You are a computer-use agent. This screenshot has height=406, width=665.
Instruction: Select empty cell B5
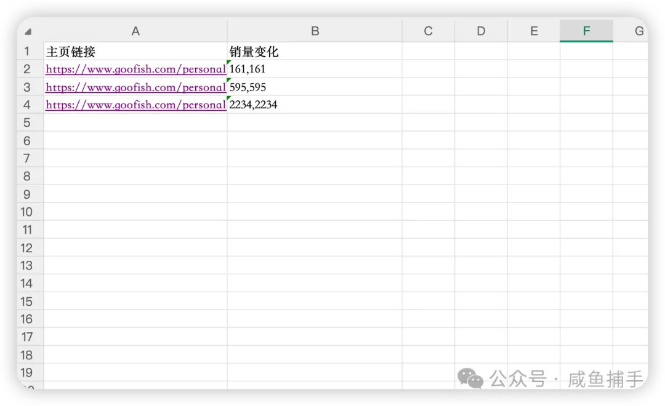click(315, 122)
